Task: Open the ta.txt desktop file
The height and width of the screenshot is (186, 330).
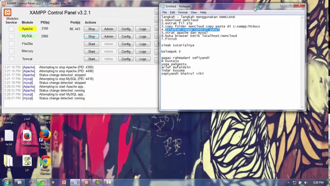Action: coord(9,138)
